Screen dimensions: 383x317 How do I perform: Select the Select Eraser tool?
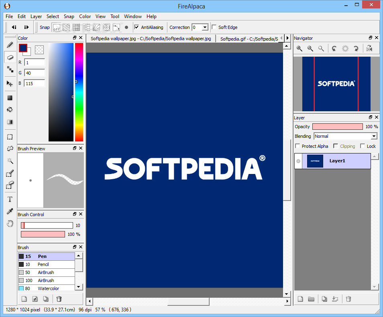(10, 185)
